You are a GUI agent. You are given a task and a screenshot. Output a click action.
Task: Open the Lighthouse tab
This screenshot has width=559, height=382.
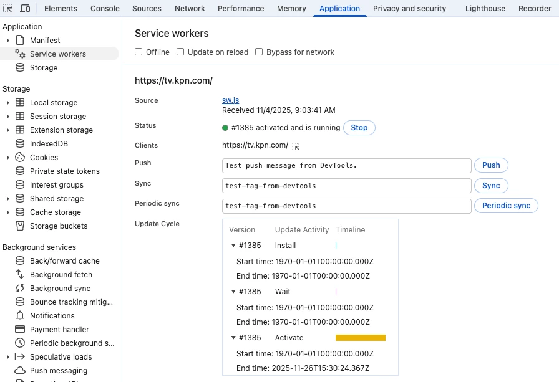pyautogui.click(x=485, y=9)
